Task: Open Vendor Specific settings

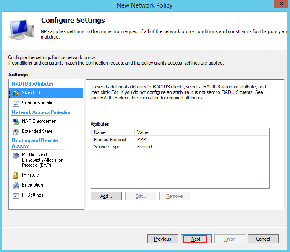Action: tap(37, 103)
